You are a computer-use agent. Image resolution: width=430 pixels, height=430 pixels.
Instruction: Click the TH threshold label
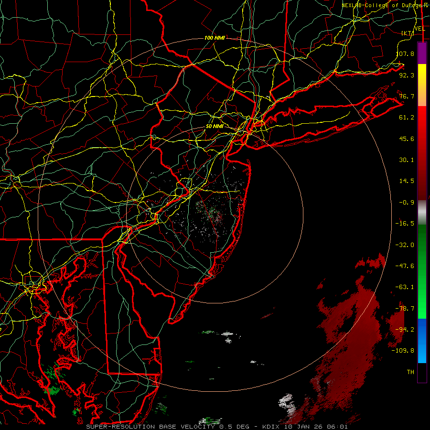[410, 372]
